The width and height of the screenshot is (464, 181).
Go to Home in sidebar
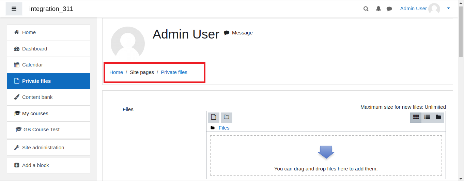point(48,32)
